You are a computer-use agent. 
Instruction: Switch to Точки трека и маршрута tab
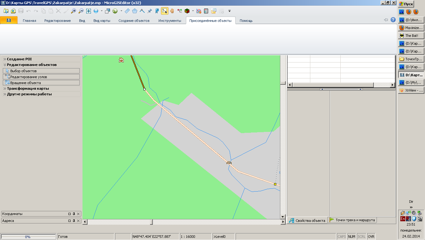pos(352,220)
